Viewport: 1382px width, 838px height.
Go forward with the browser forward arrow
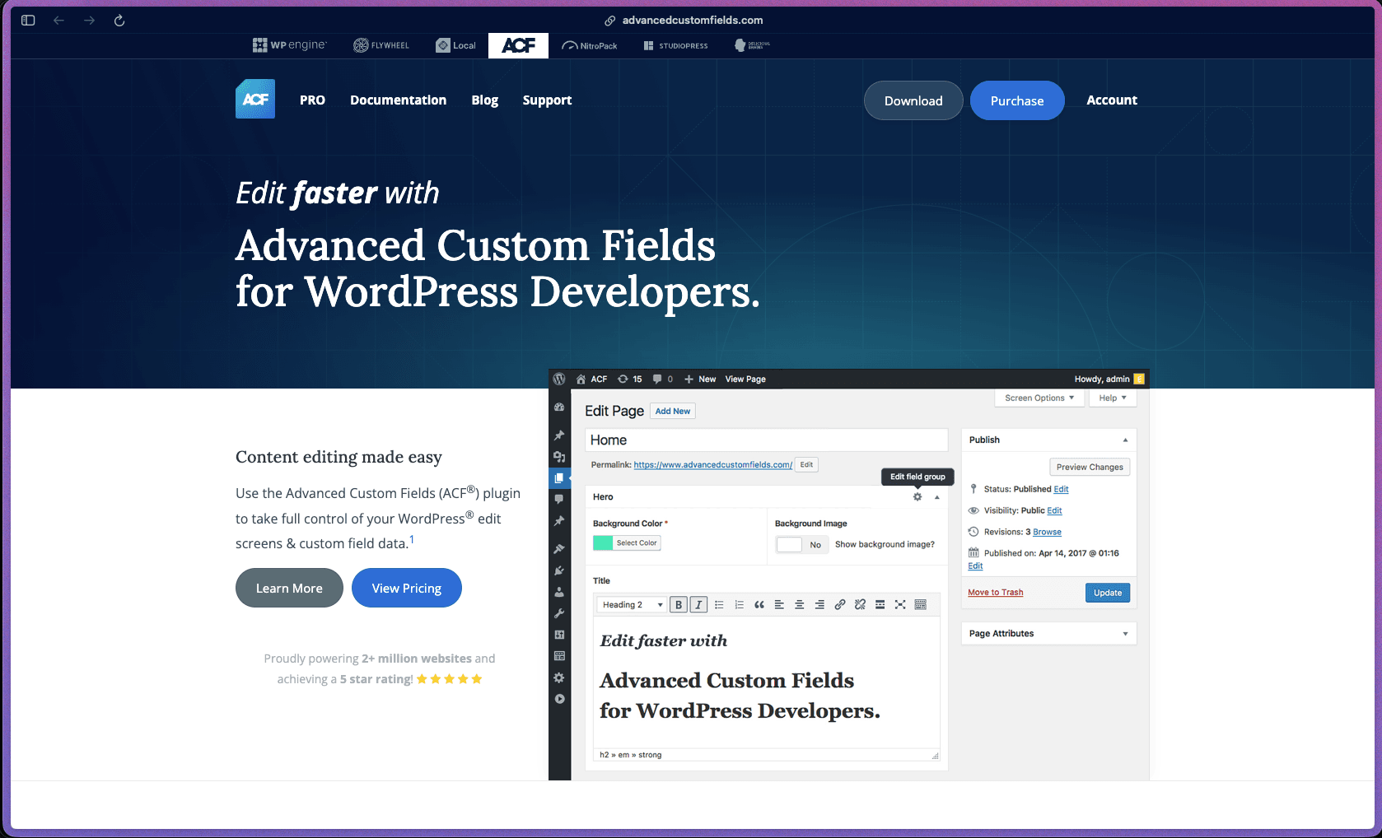click(89, 20)
